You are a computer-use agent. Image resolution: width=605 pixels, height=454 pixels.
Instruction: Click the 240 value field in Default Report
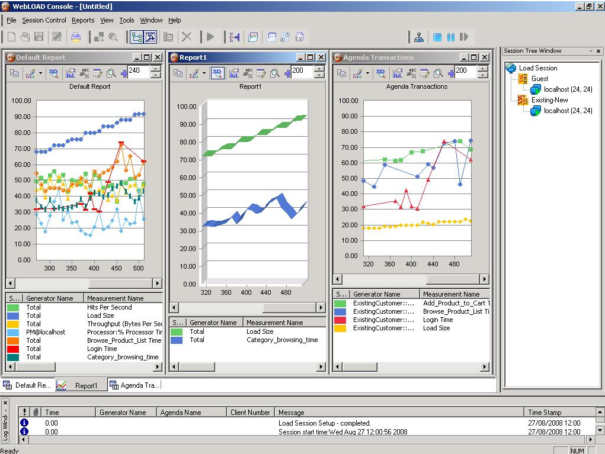(139, 72)
